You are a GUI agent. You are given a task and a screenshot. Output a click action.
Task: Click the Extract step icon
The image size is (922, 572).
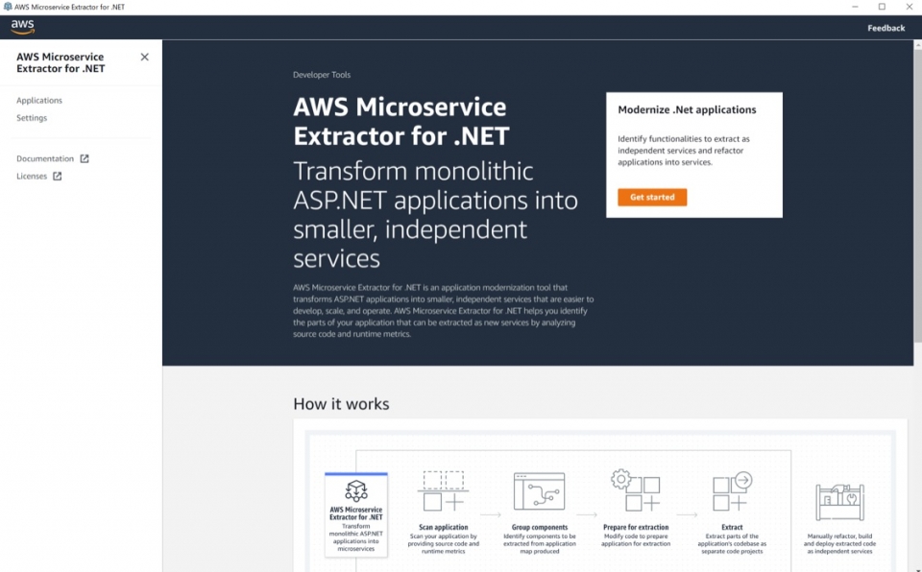(x=730, y=492)
